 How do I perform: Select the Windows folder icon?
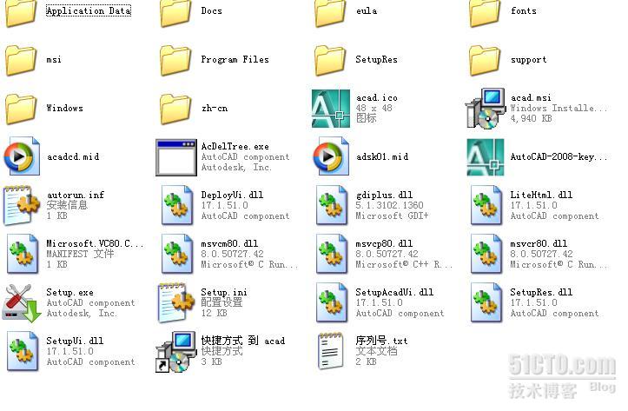(21, 109)
